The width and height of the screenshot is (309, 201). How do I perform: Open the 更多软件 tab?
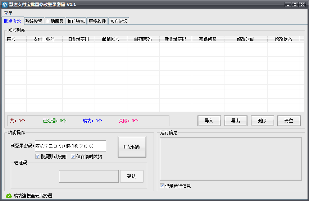click(97, 21)
